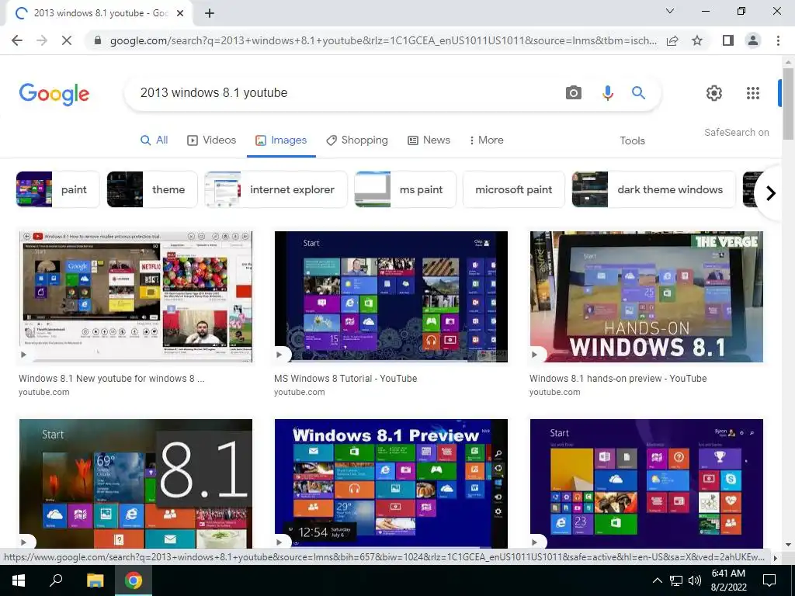This screenshot has height=596, width=795.
Task: Click the page vertical scrollbar thumb
Action: click(x=788, y=104)
